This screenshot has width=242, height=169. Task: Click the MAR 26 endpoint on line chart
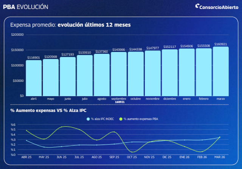click(x=219, y=137)
